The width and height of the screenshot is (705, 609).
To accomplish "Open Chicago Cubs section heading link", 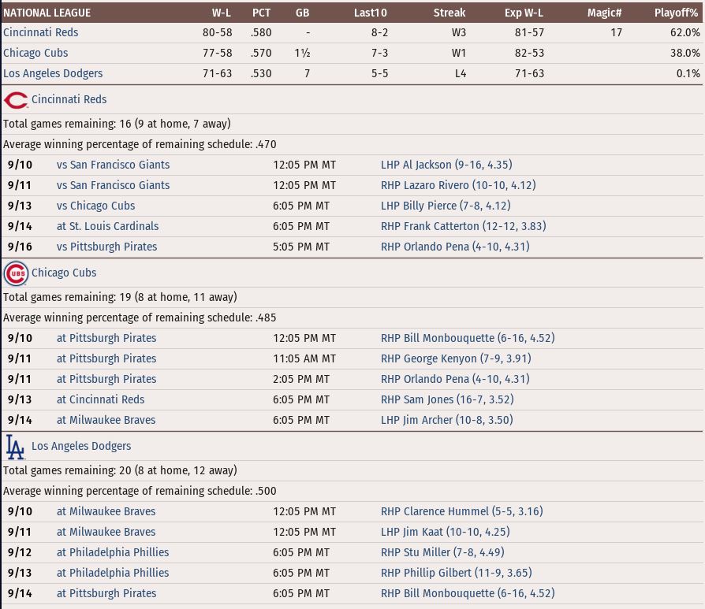I will (64, 273).
